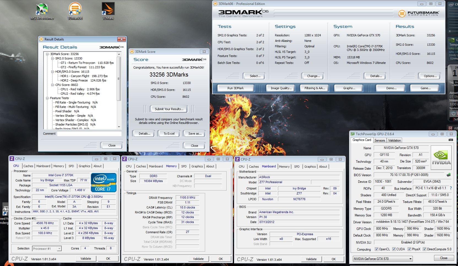Image resolution: width=458 pixels, height=266 pixels.
Task: Toggle the DirectCompute 5.0 checkbox
Action: (x=424, y=249)
